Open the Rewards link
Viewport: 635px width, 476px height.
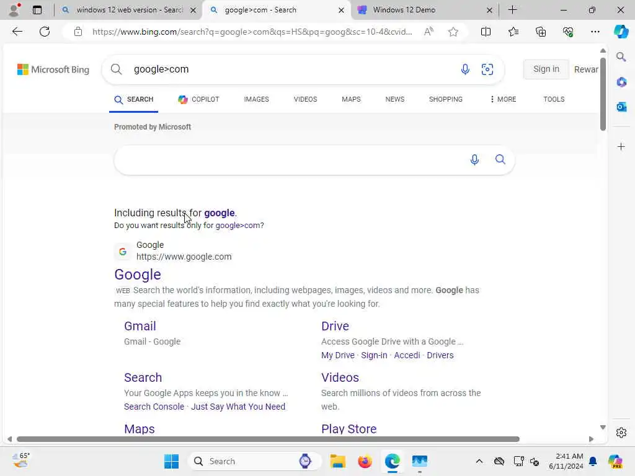point(585,69)
